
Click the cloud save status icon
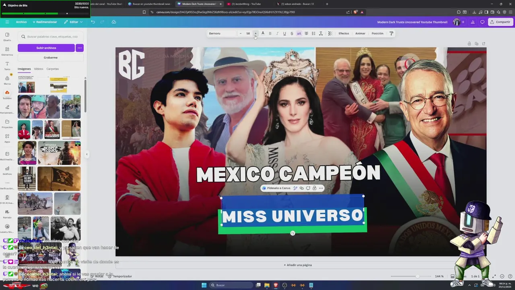click(114, 22)
